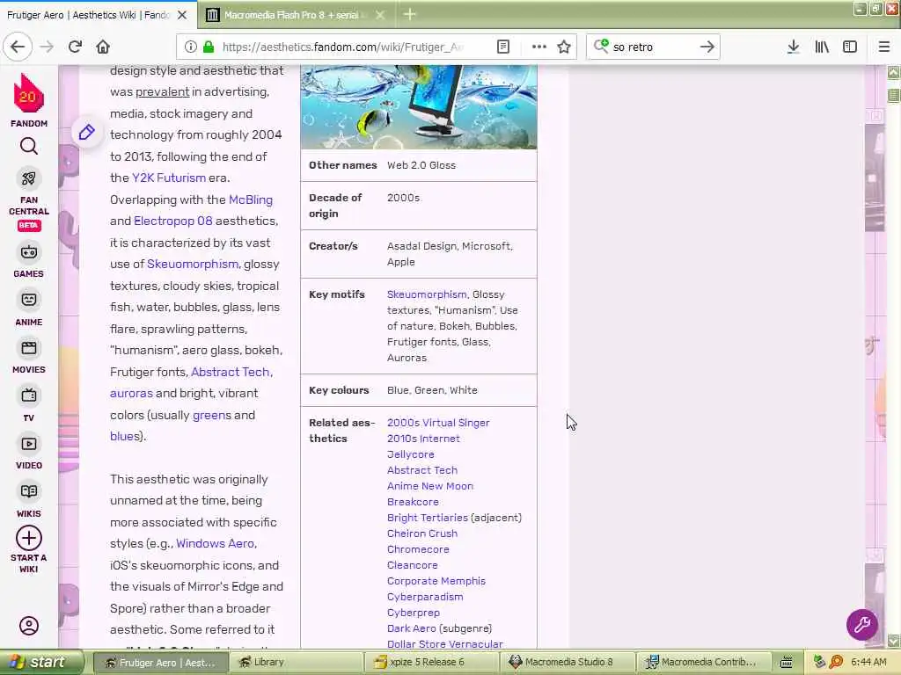Viewport: 901px width, 675px height.
Task: Switch to xpize 5 Release 6 window
Action: click(432, 663)
